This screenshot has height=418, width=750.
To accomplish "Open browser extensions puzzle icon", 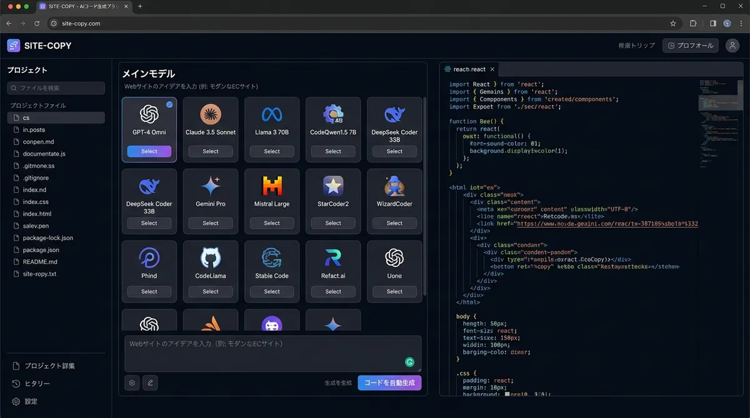I will (693, 23).
